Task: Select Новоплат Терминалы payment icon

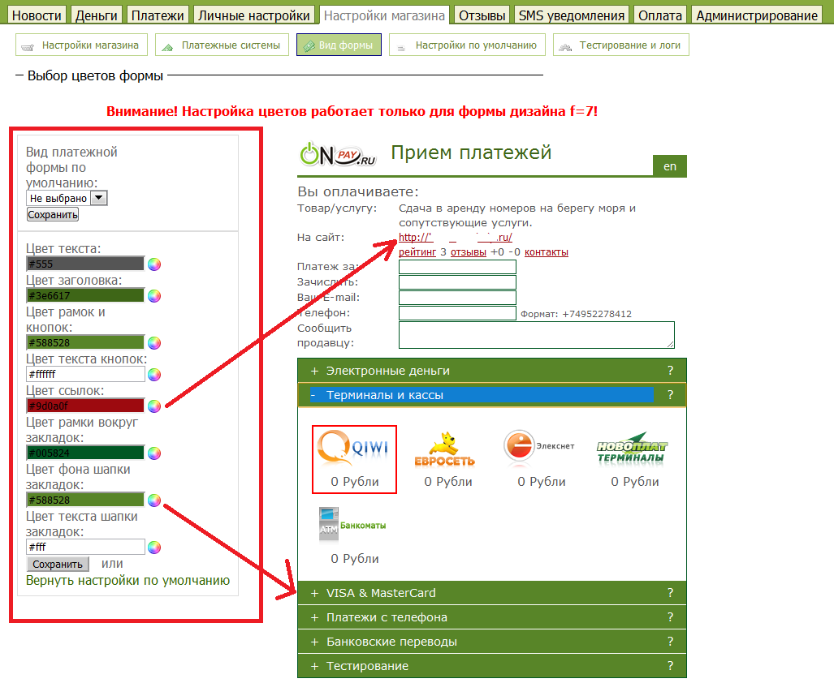Action: (634, 447)
